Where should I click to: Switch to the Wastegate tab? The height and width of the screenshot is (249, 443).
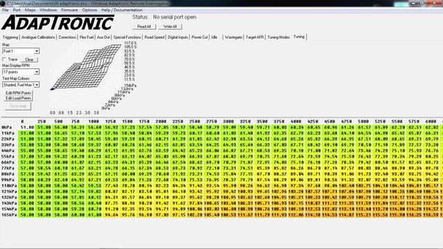tap(233, 37)
